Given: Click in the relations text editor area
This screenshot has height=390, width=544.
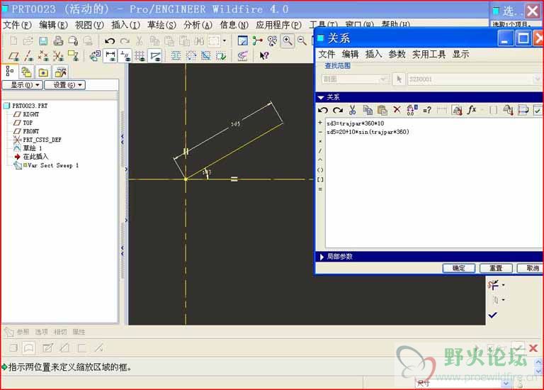Looking at the screenshot, I should (433, 183).
